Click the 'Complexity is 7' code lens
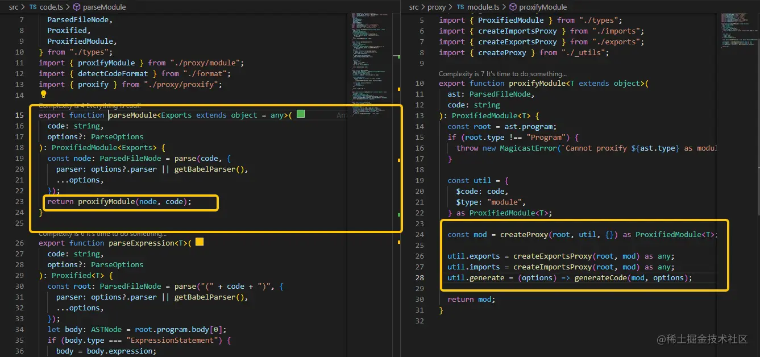This screenshot has width=760, height=357. coord(502,73)
